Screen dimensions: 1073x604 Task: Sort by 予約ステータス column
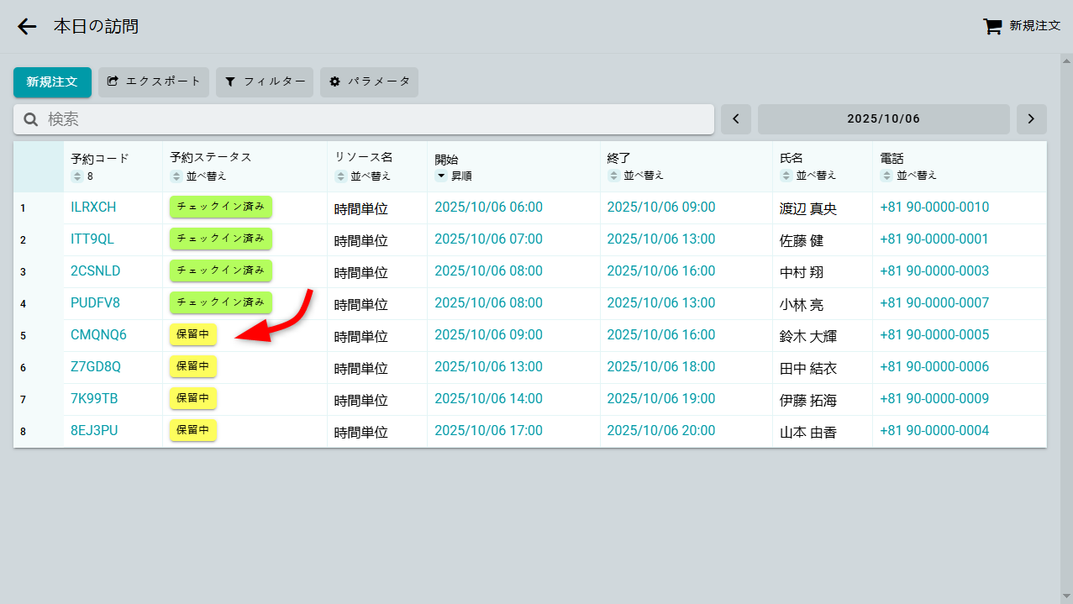coord(176,176)
